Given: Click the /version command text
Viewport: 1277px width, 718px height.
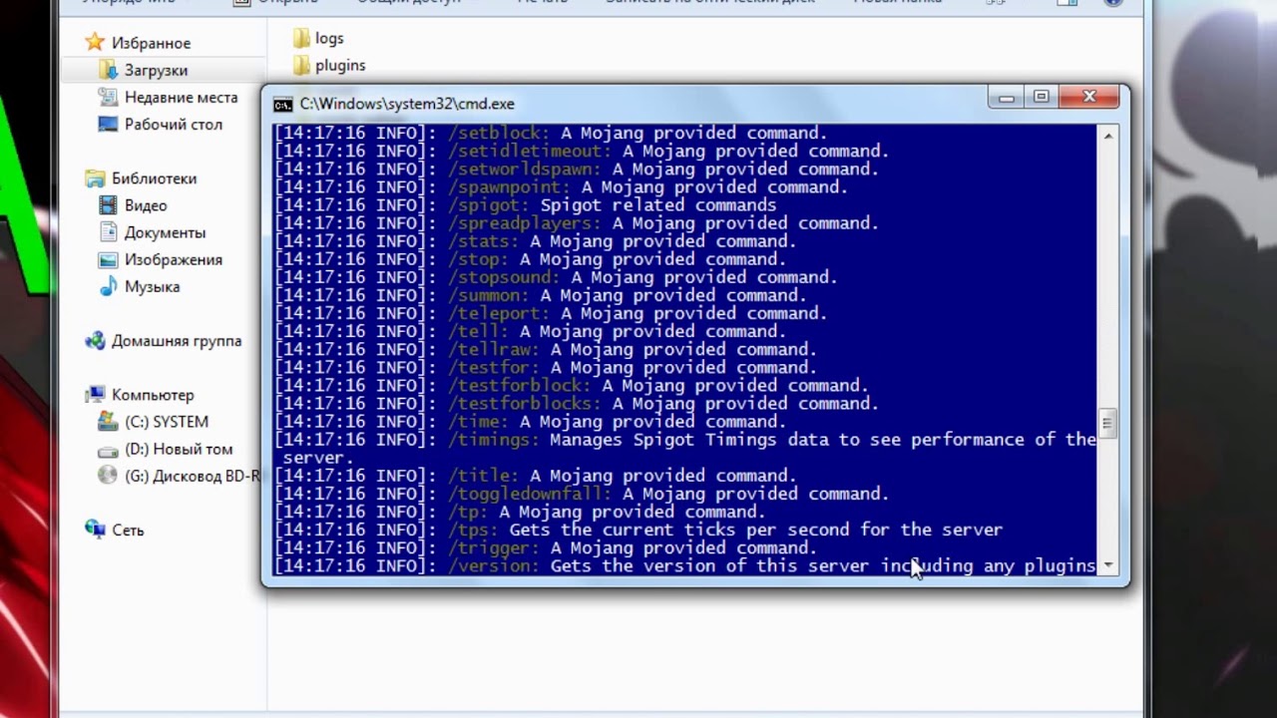Looking at the screenshot, I should [x=494, y=564].
